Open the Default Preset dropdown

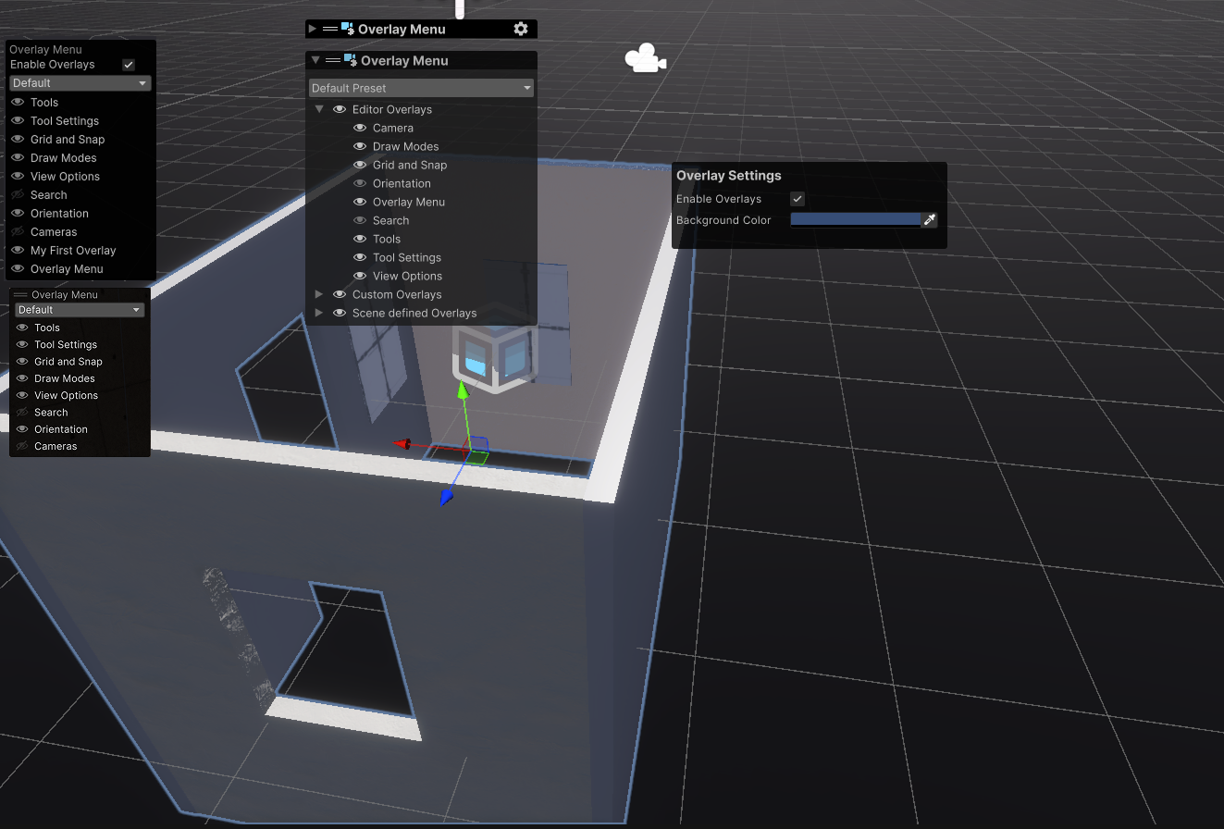[x=422, y=88]
